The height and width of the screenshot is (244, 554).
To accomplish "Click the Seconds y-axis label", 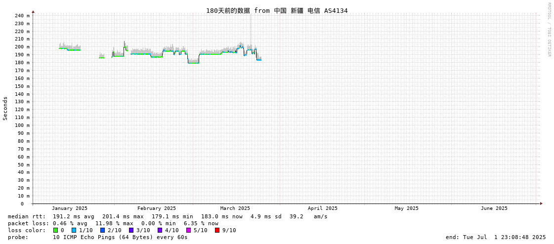I will click(x=5, y=108).
